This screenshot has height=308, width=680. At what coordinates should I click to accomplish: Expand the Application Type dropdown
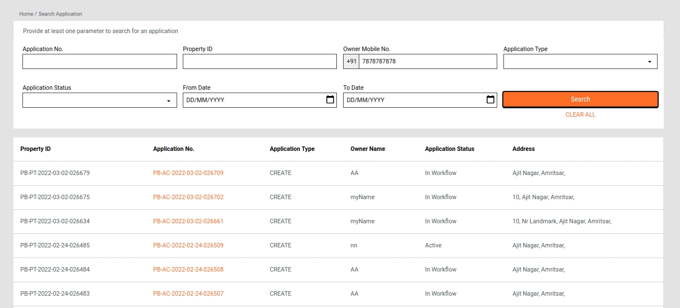[580, 62]
